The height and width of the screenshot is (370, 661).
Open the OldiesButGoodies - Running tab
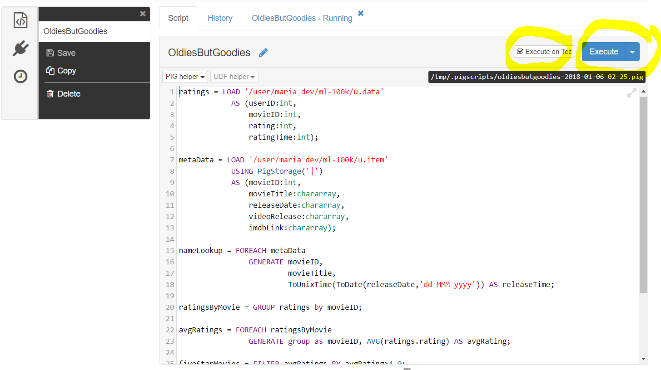tap(302, 18)
